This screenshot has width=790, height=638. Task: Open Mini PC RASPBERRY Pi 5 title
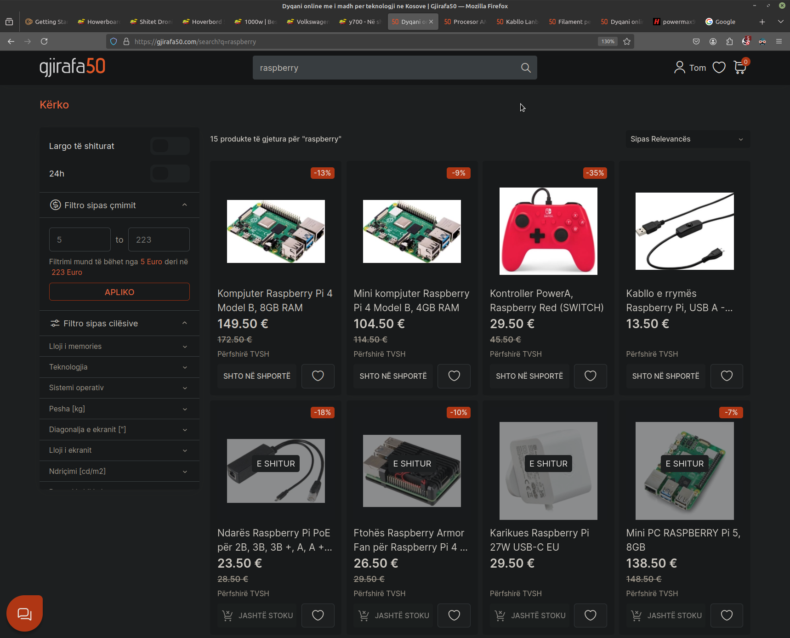pos(683,540)
